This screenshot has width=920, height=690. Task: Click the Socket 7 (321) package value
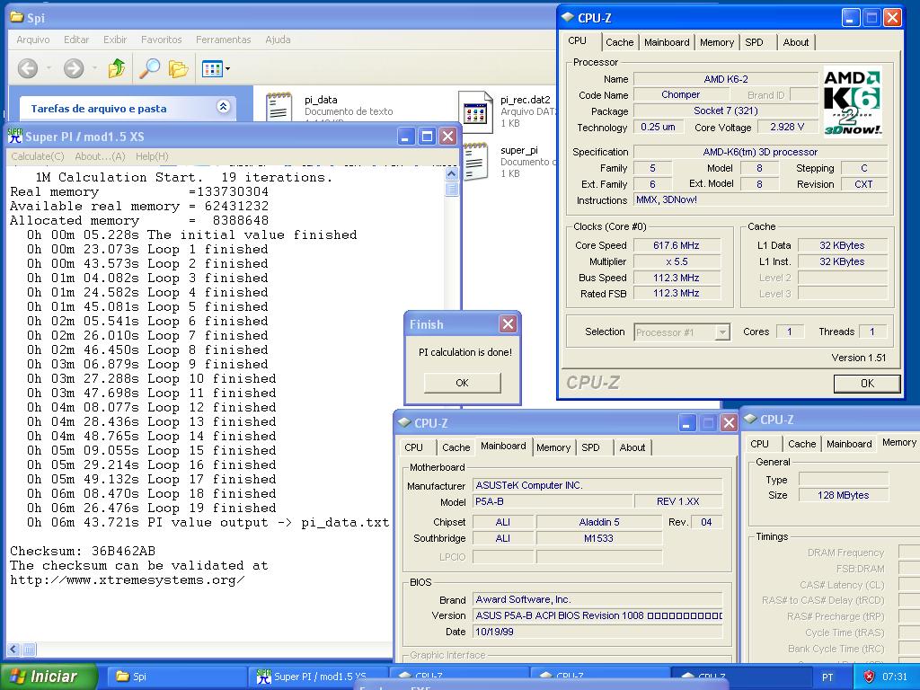click(x=726, y=111)
